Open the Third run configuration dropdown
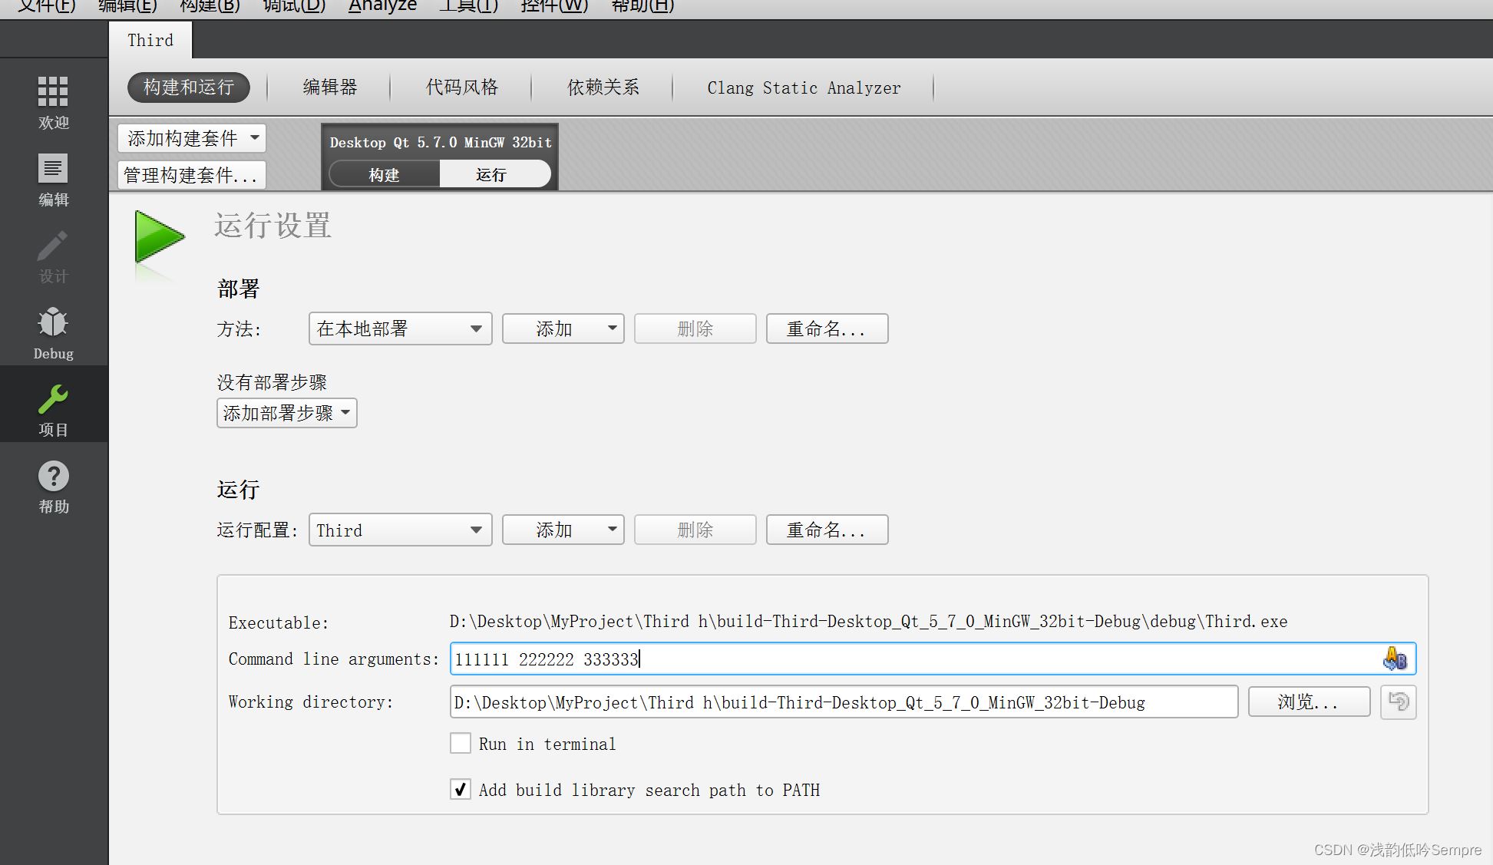 tap(400, 530)
